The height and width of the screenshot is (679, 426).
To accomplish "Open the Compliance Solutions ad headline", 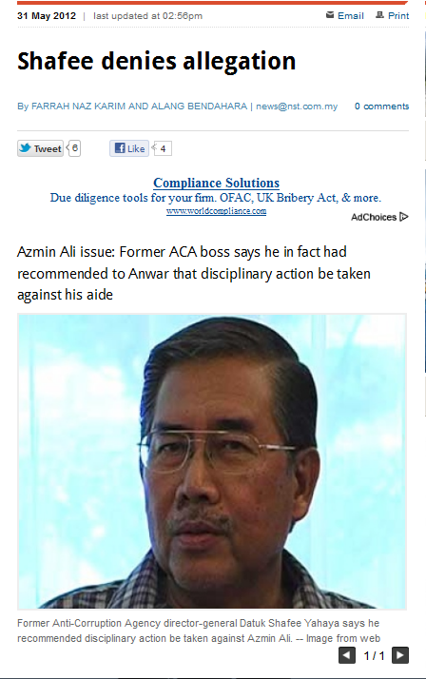I will click(217, 183).
